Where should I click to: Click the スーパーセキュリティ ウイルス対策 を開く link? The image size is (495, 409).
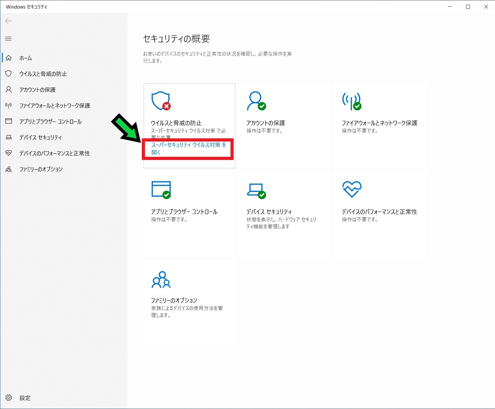point(189,149)
